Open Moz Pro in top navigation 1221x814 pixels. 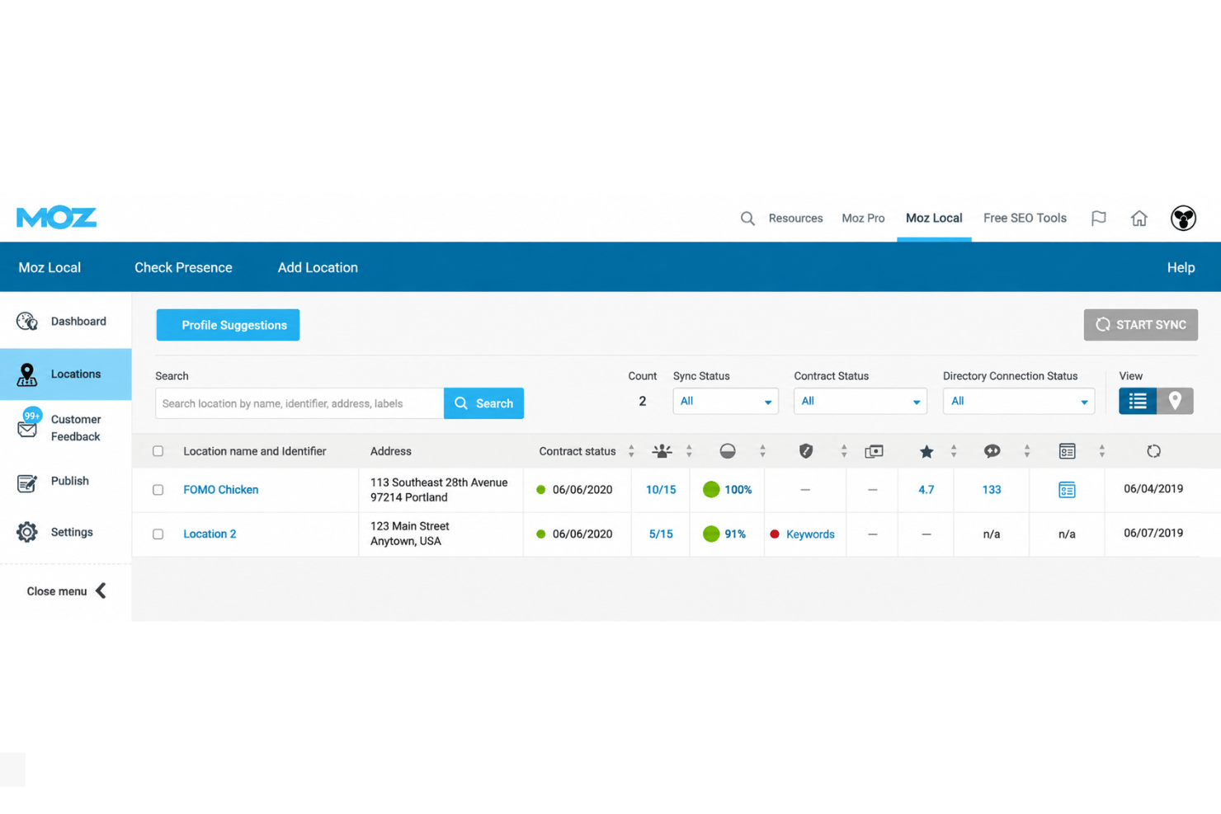click(863, 219)
